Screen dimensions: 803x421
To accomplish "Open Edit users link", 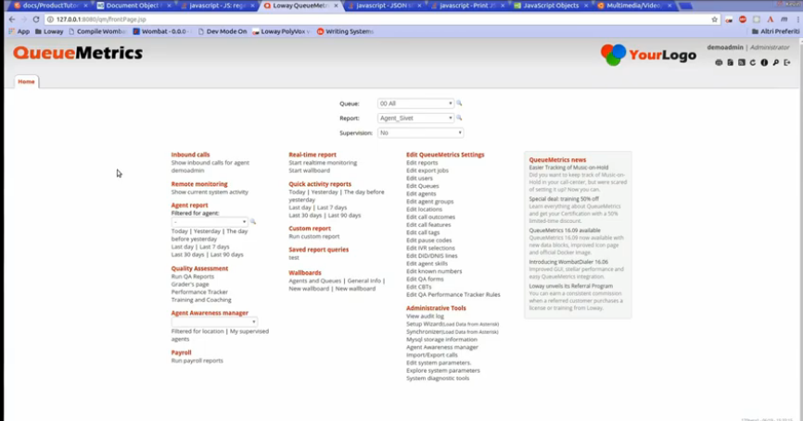I will (419, 179).
